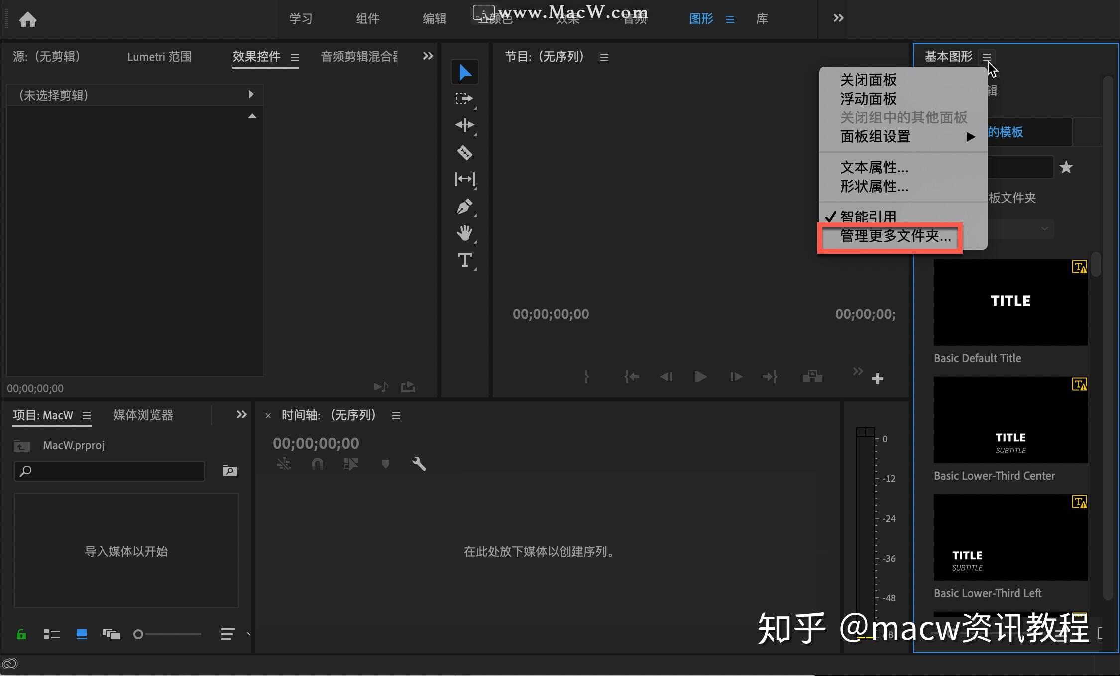
Task: Open the 基本图形 panel menu
Action: click(987, 57)
